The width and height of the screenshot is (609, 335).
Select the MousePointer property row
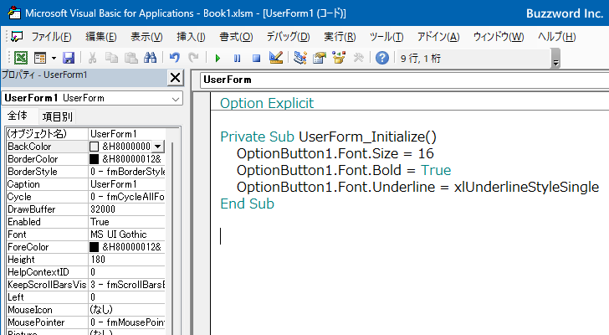point(85,322)
